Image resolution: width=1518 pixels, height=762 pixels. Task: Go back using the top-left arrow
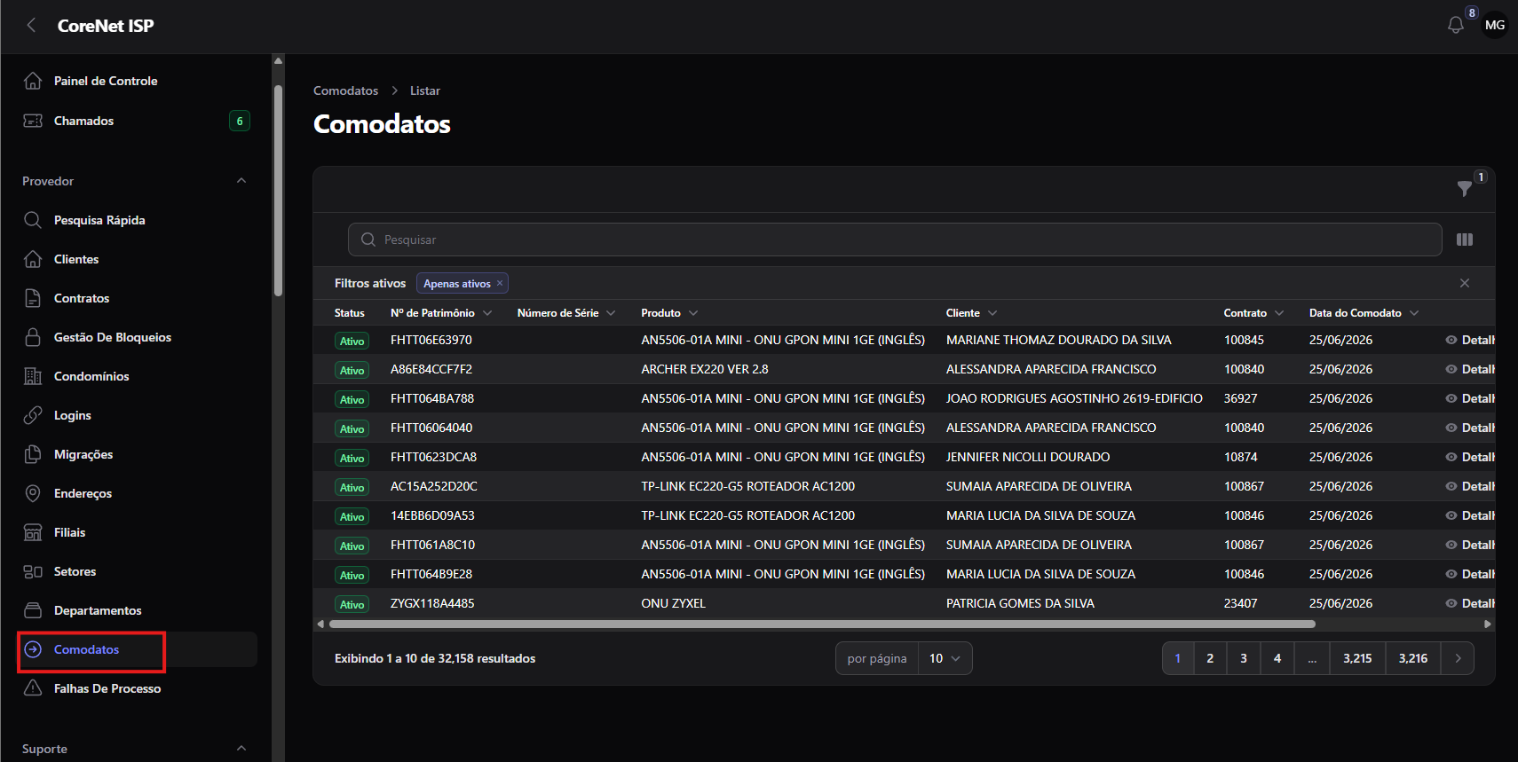pos(32,26)
